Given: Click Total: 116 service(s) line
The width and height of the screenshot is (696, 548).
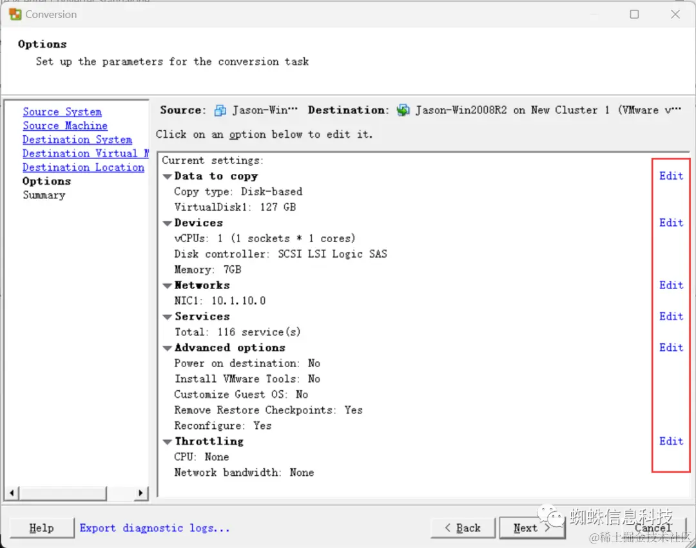Looking at the screenshot, I should pyautogui.click(x=237, y=332).
